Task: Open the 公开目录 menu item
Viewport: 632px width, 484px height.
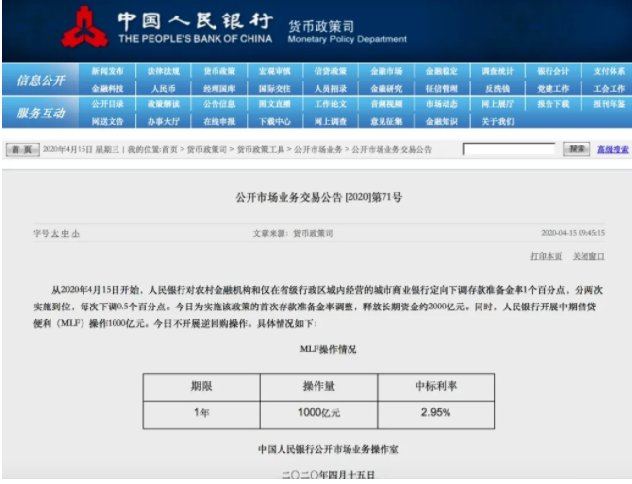Action: [108, 104]
